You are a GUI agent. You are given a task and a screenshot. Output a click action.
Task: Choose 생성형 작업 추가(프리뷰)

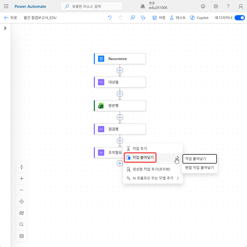(x=153, y=169)
